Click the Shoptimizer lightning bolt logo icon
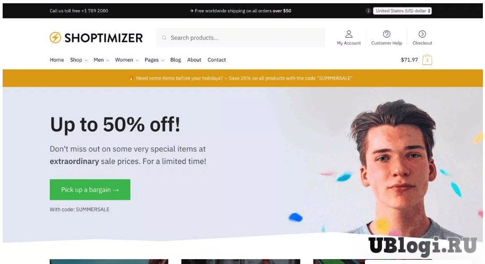485x264 pixels. 55,38
